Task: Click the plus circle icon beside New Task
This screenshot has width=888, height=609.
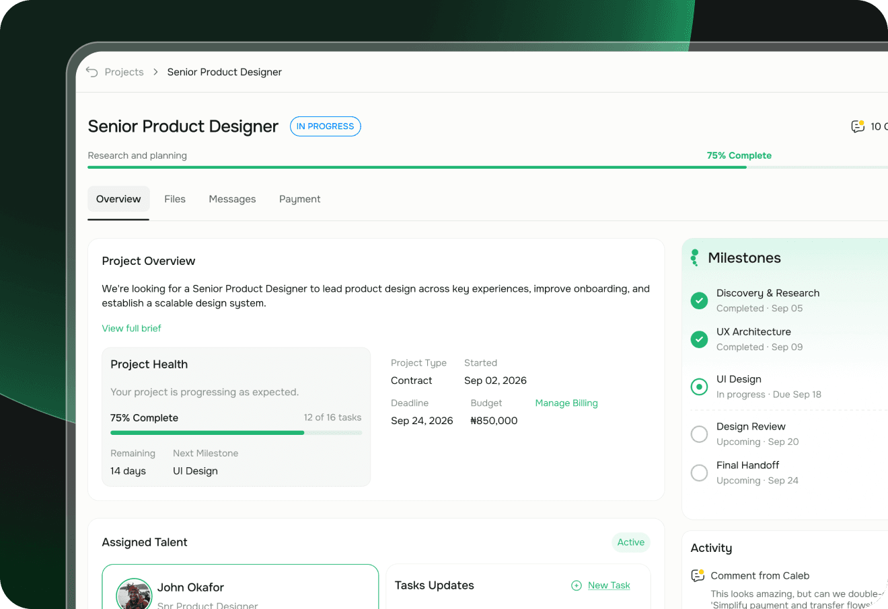Action: coord(577,585)
